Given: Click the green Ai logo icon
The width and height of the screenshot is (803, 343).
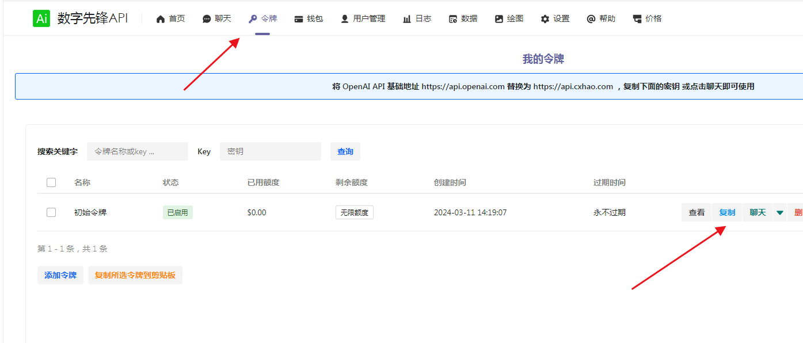Looking at the screenshot, I should [x=42, y=18].
